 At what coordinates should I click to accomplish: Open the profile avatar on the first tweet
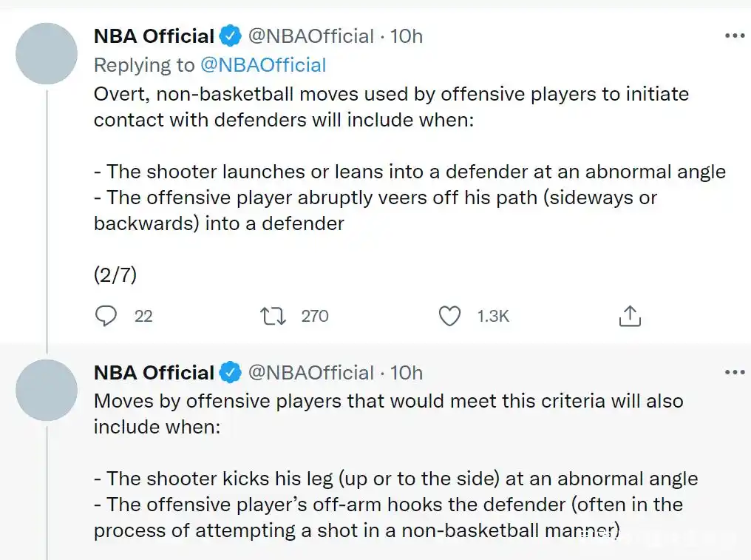click(47, 53)
